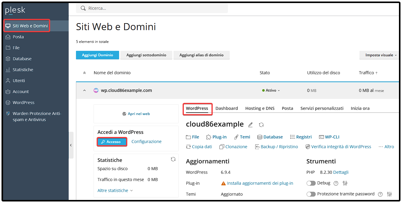Click Aggiungi sottodominio button
The width and height of the screenshot is (402, 203).
[146, 55]
